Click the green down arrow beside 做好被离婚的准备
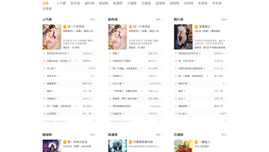Viewport: 269px width, 152px height. tap(132, 106)
